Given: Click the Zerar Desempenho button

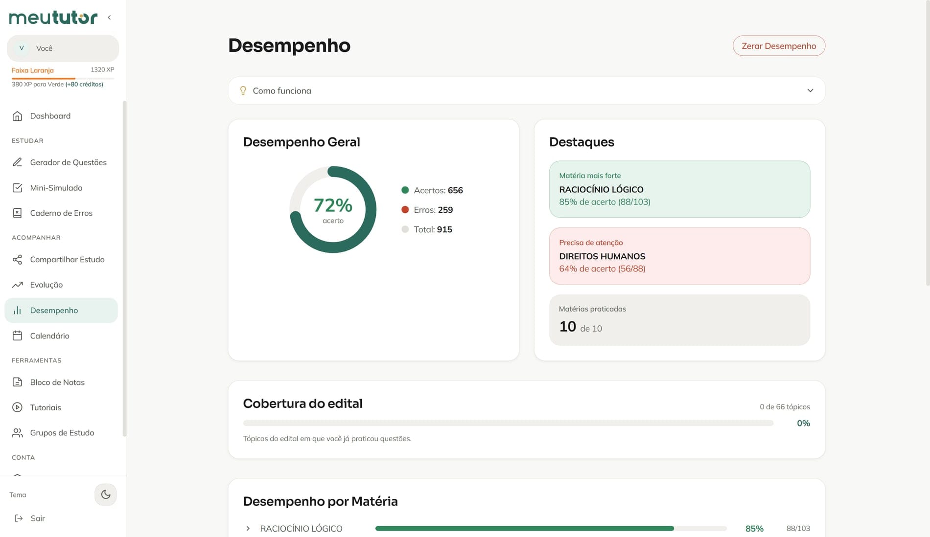Looking at the screenshot, I should [779, 46].
